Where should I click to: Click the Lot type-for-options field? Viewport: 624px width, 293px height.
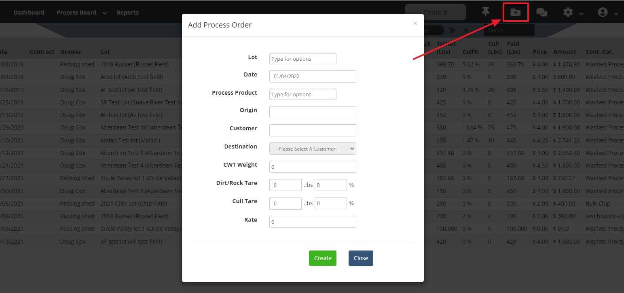[x=302, y=59]
